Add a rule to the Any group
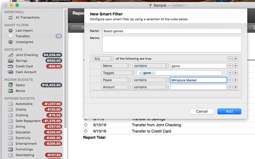The height and width of the screenshot is (159, 255). [235, 59]
